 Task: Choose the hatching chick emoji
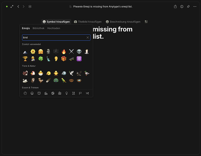point(41,73)
